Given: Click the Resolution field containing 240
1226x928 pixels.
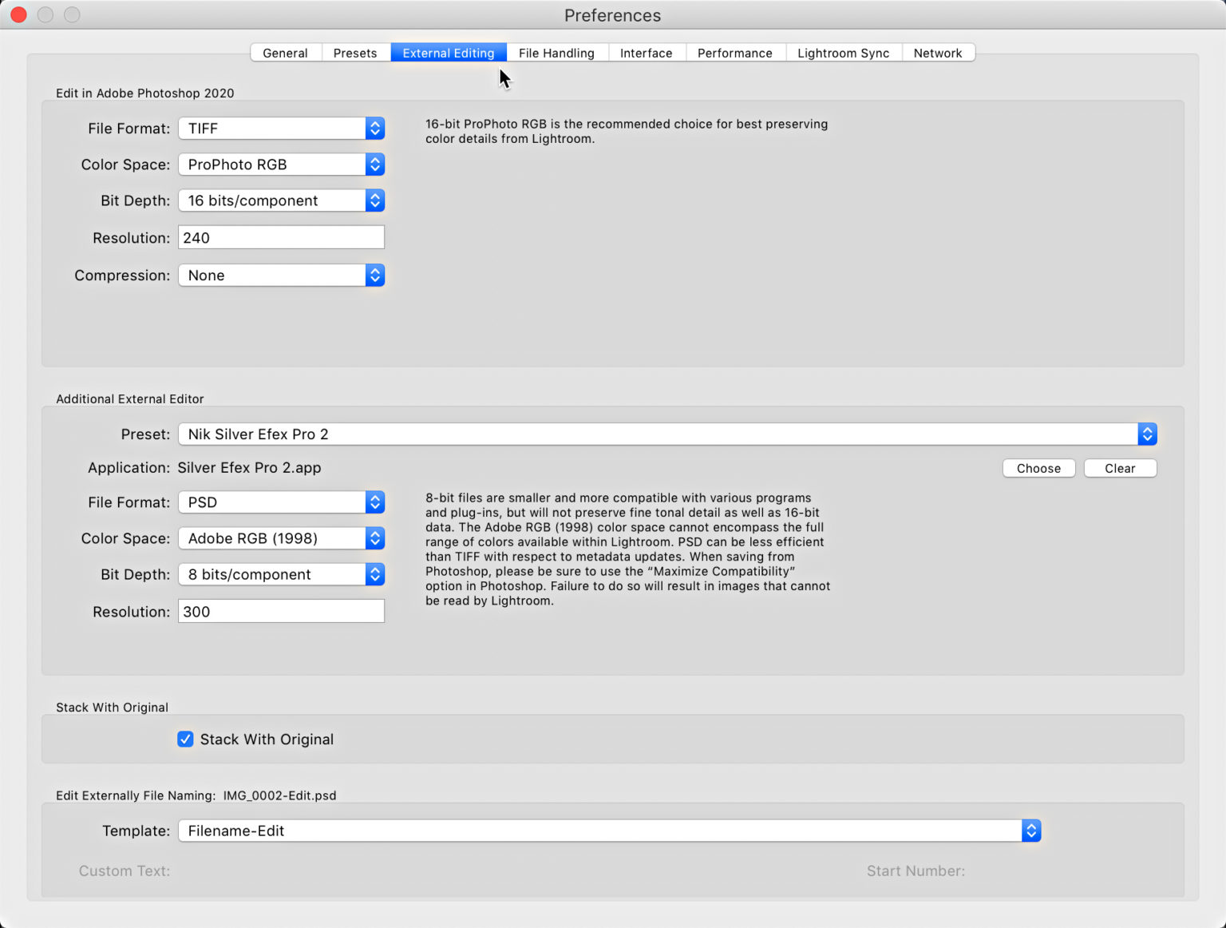Looking at the screenshot, I should pos(281,237).
